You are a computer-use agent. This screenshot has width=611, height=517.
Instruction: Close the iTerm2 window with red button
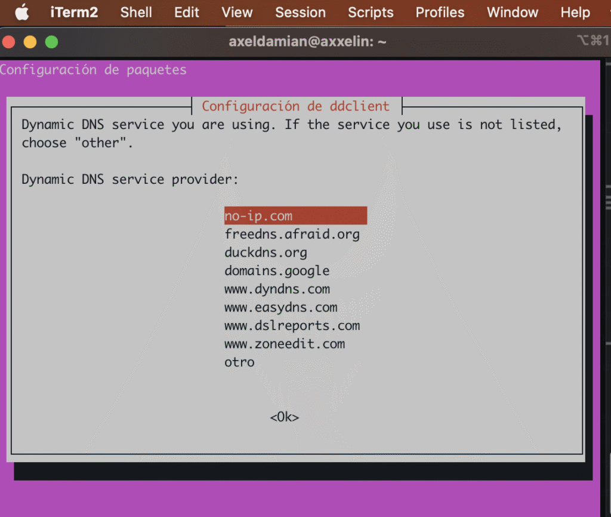point(8,42)
